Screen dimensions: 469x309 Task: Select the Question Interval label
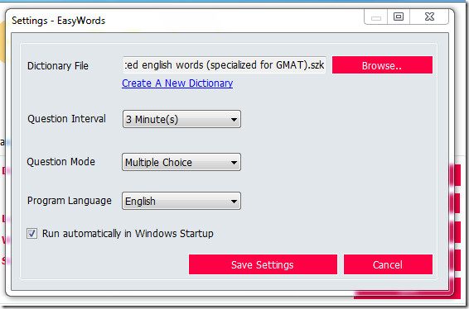66,119
